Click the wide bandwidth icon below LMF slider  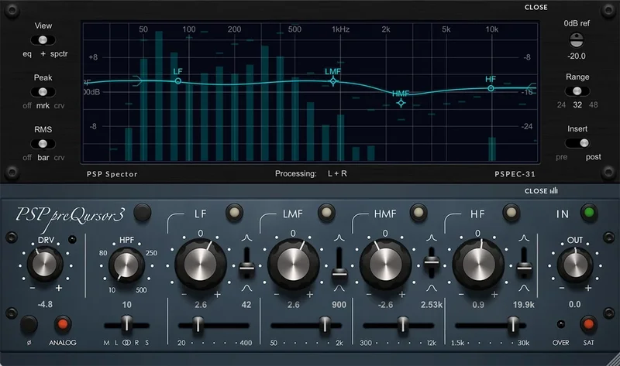pos(339,288)
